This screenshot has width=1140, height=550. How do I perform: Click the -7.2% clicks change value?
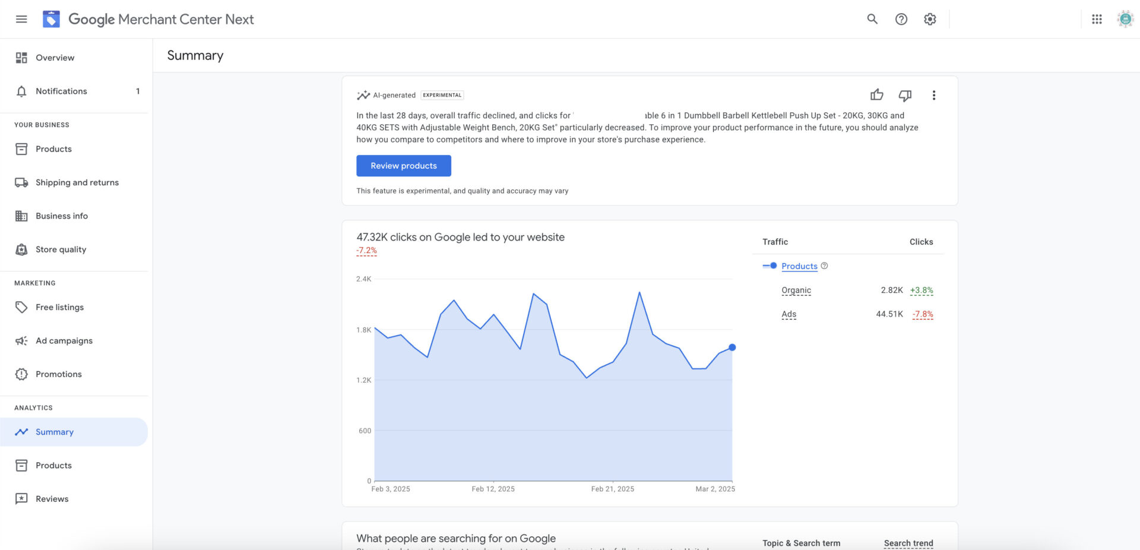tap(366, 251)
